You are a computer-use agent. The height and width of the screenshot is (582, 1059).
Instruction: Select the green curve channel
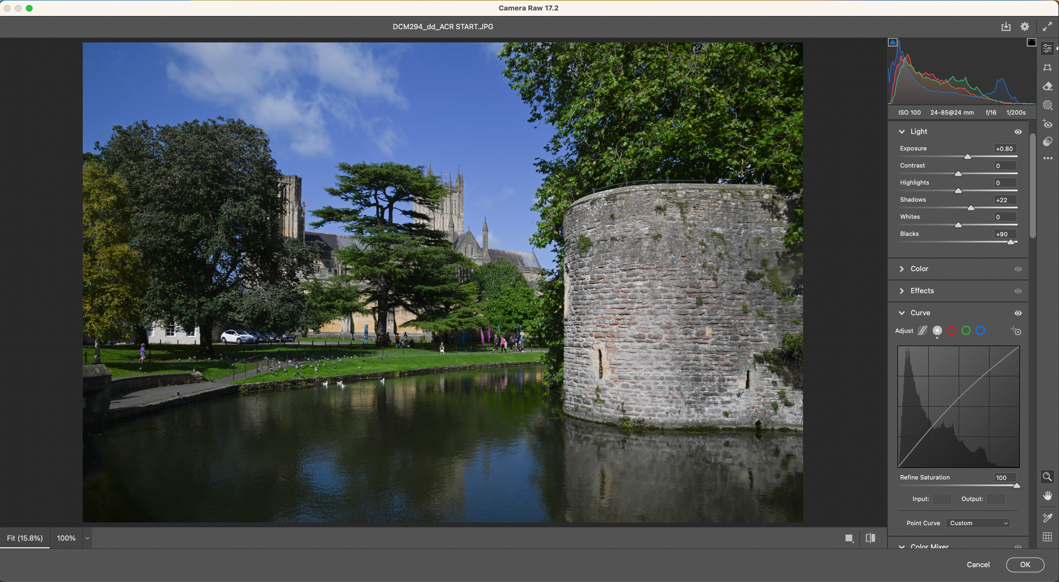966,331
